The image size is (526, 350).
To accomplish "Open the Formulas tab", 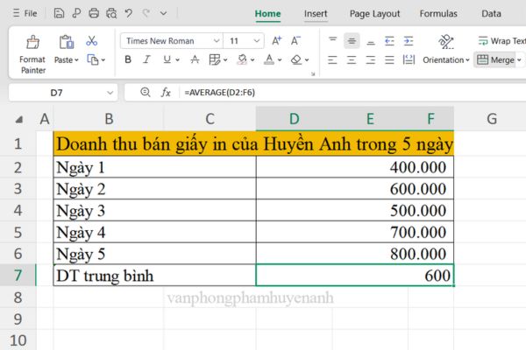I will point(438,14).
